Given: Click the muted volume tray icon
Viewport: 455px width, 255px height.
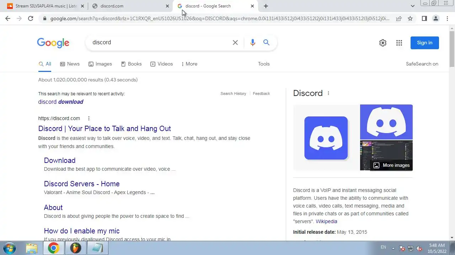Looking at the screenshot, I should [x=419, y=248].
